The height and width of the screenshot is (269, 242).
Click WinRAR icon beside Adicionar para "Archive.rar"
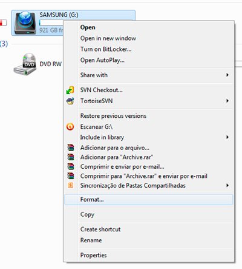click(71, 157)
